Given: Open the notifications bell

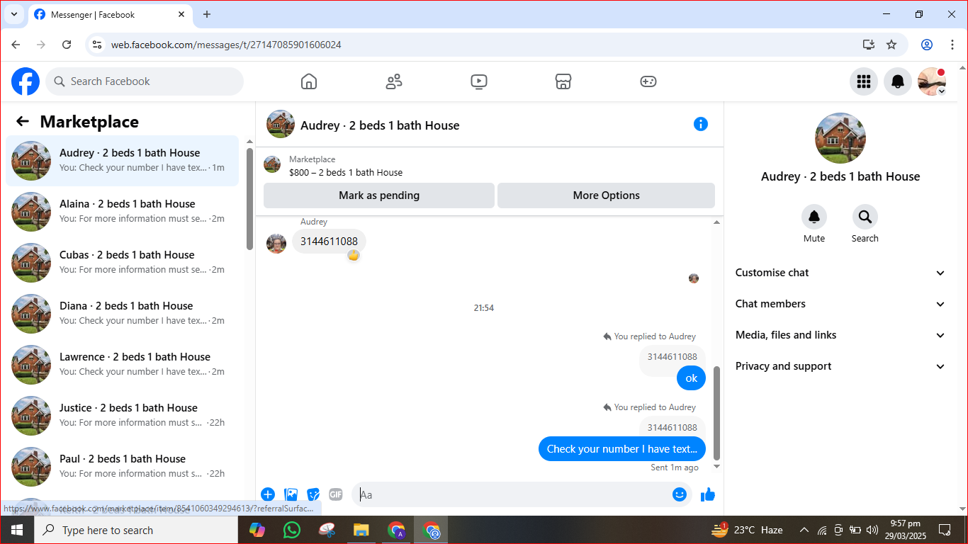Looking at the screenshot, I should coord(898,81).
